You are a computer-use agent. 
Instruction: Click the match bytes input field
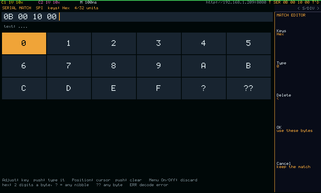(137, 17)
